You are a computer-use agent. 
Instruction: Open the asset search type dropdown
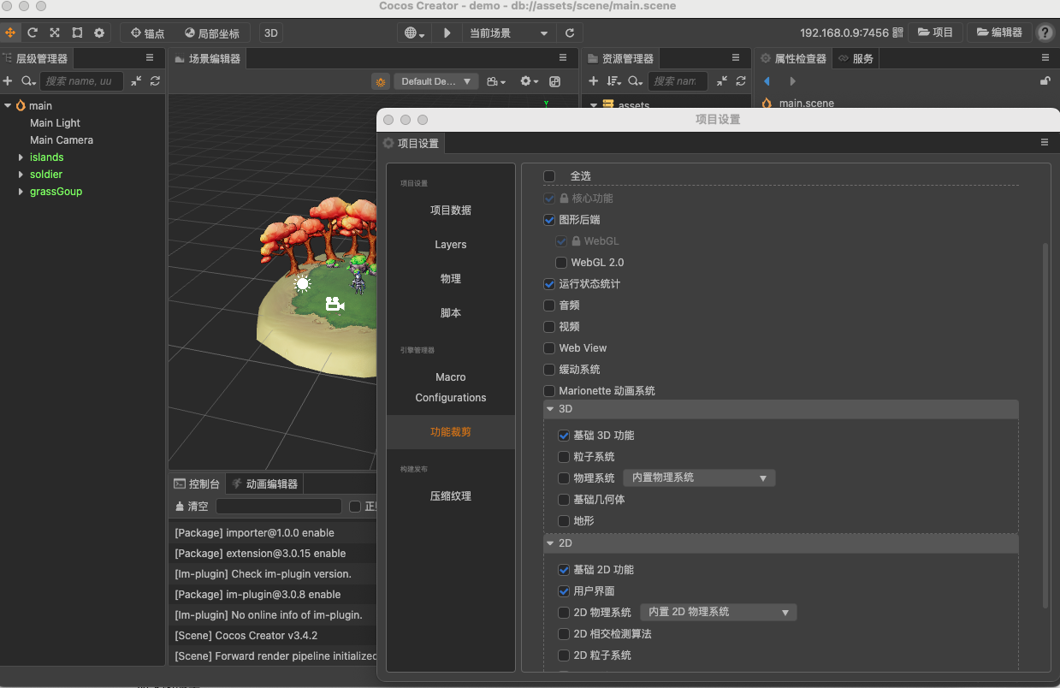click(635, 80)
